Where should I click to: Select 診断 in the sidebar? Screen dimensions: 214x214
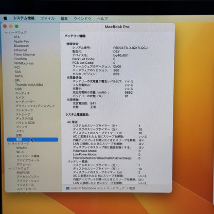pos(19,135)
